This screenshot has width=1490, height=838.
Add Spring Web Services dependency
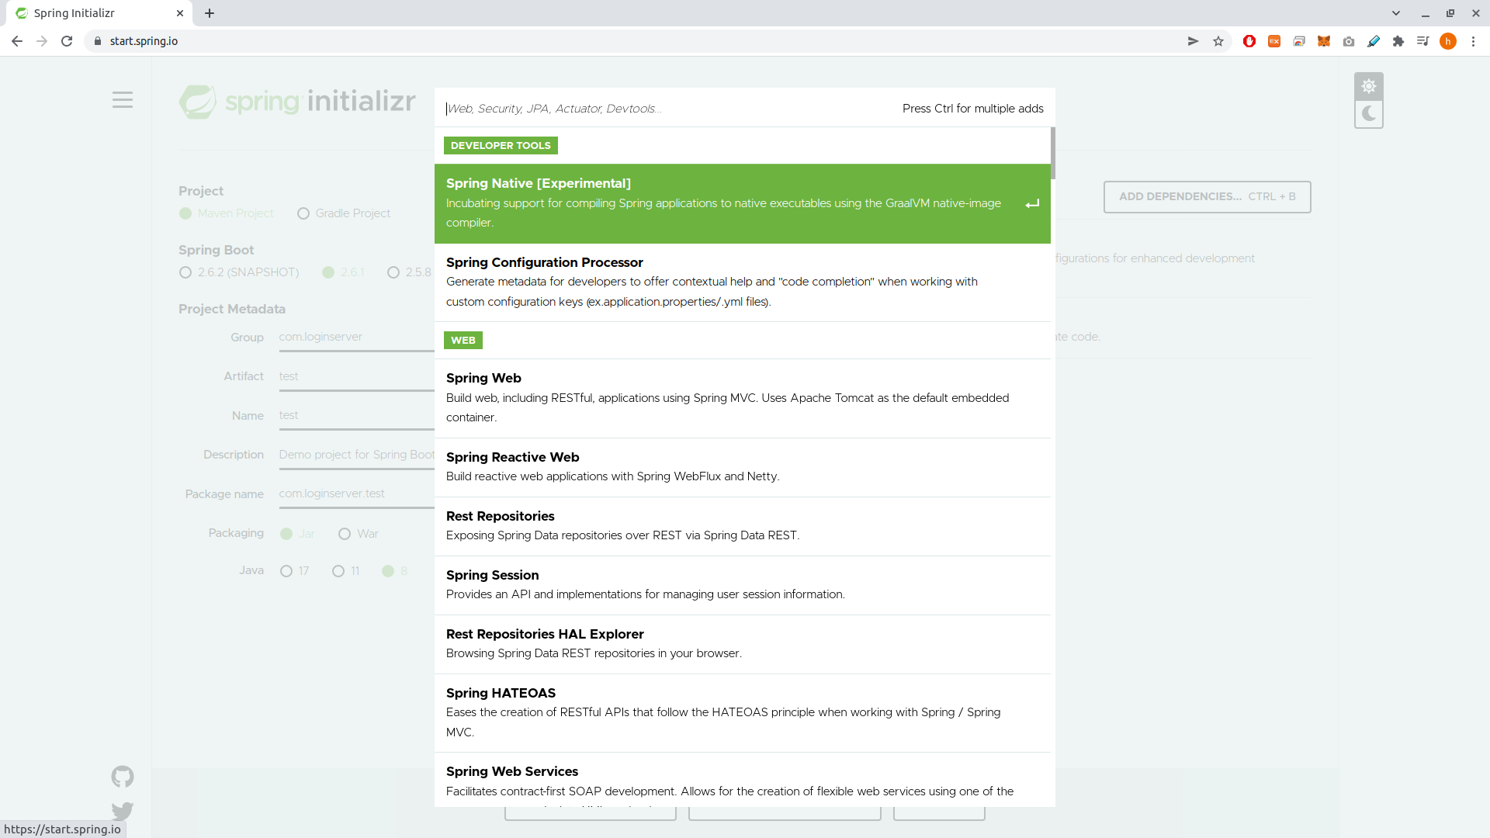point(743,780)
